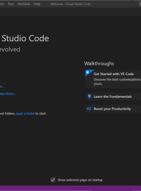
Task: Start the Learn the Fundamentals walkthrough
Action: click(x=113, y=96)
